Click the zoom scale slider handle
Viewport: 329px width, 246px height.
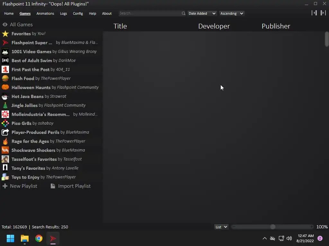click(x=272, y=227)
